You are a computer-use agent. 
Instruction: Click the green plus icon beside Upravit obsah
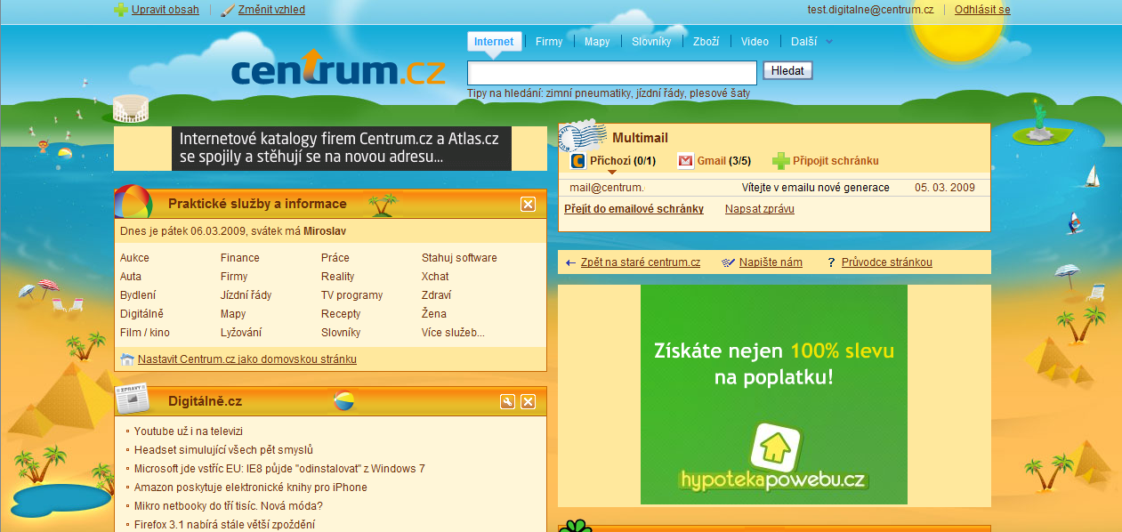click(x=121, y=11)
